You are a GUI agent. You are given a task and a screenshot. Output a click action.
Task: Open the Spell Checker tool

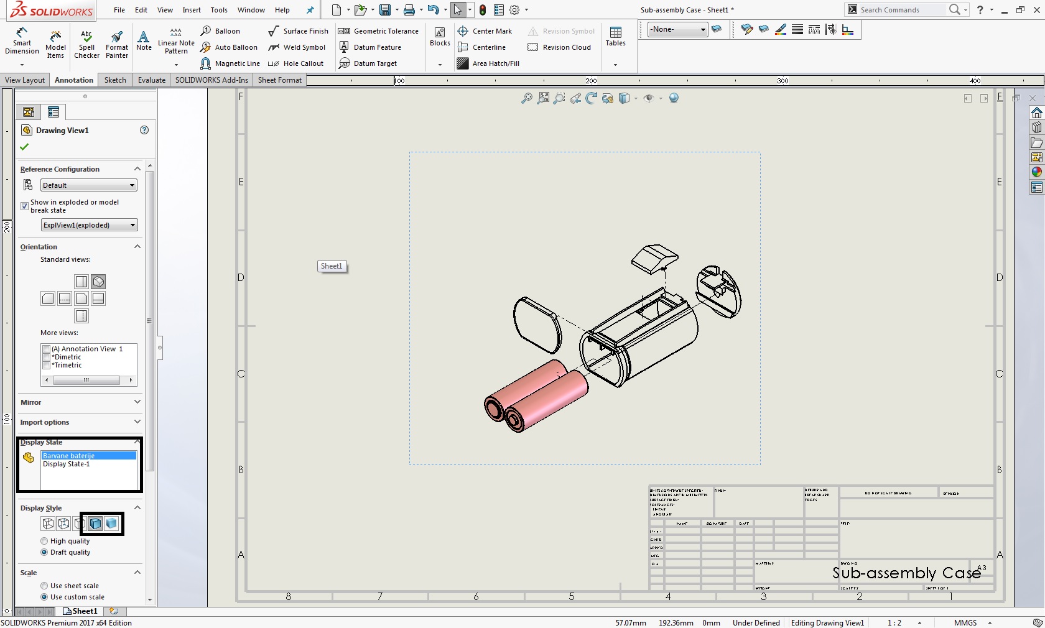point(86,44)
